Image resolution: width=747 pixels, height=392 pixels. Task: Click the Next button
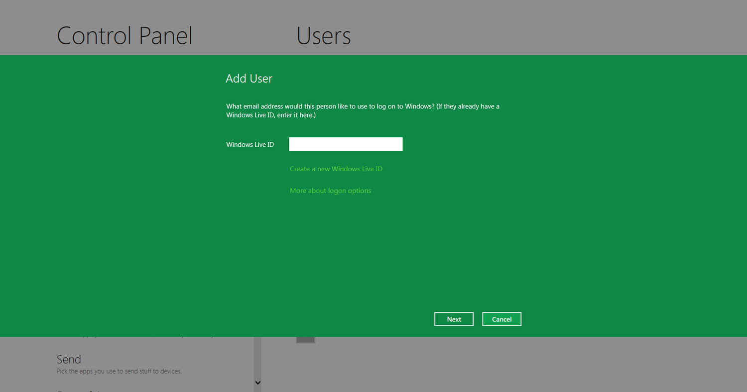pyautogui.click(x=454, y=319)
